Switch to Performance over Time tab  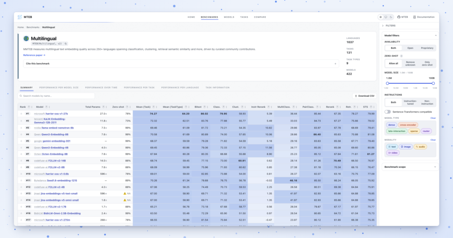point(101,87)
